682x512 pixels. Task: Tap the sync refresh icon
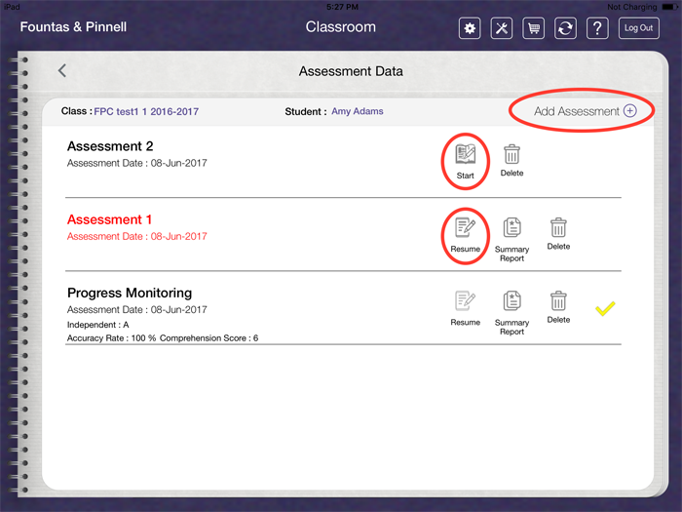click(565, 28)
